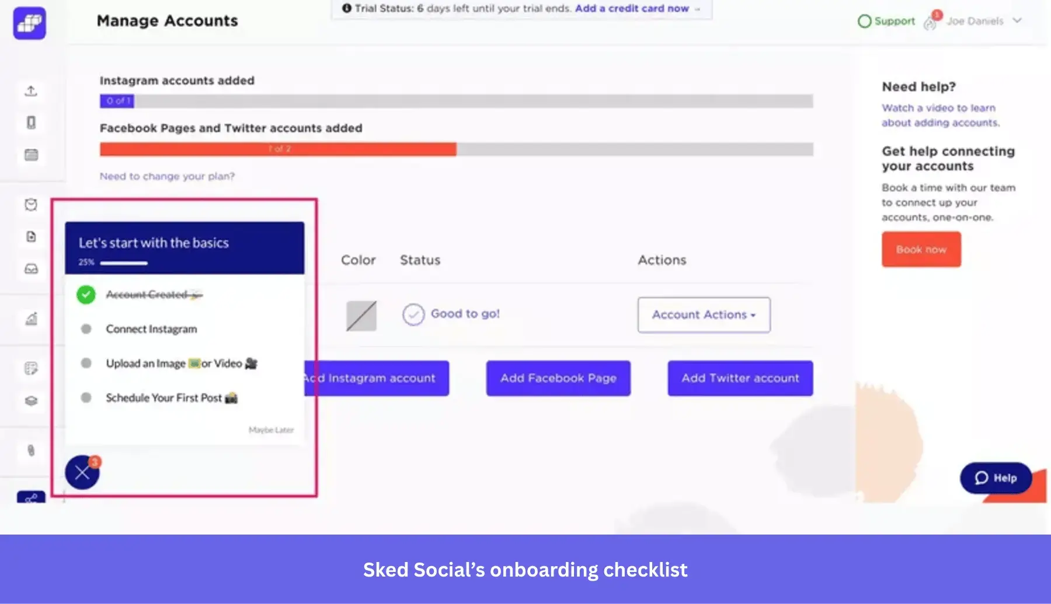
Task: Open the Sked Social logo home icon
Action: point(29,23)
